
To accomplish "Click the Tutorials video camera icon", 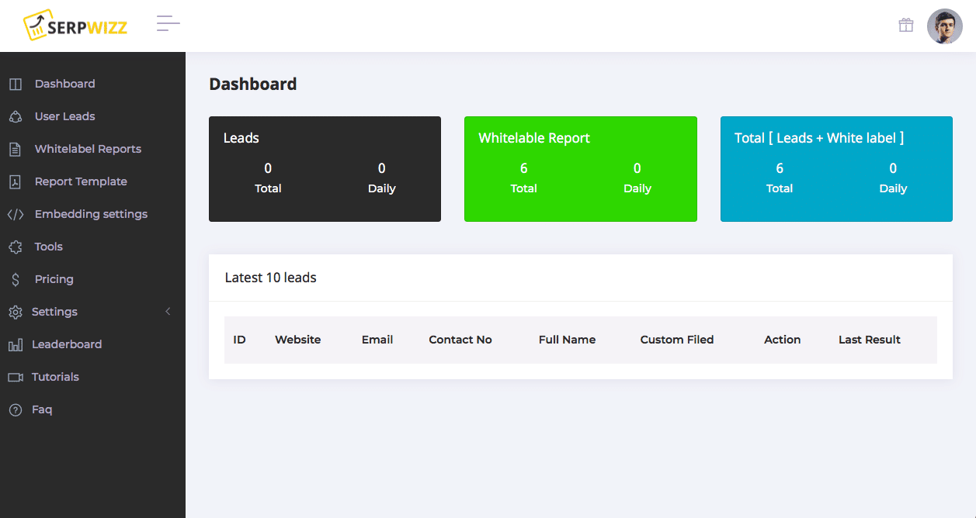I will (x=16, y=377).
